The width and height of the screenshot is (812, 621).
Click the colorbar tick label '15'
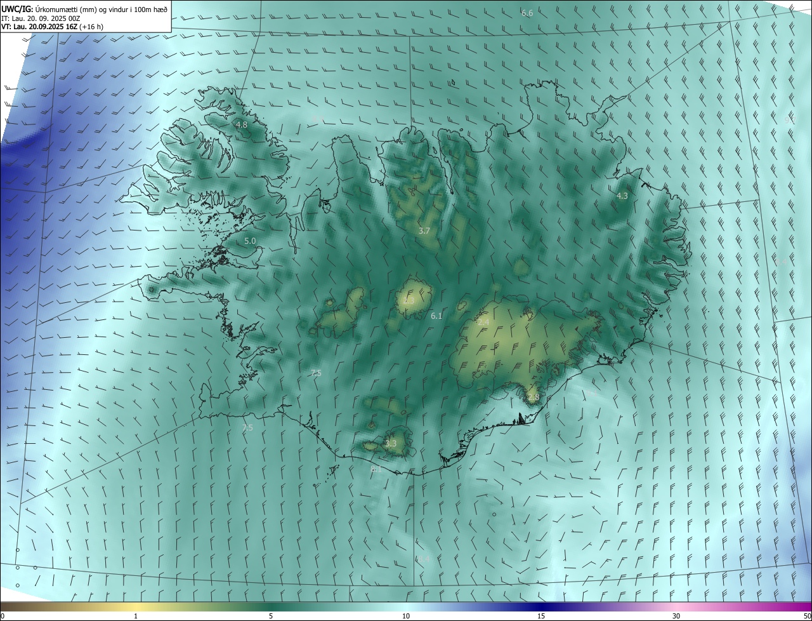pos(541,616)
